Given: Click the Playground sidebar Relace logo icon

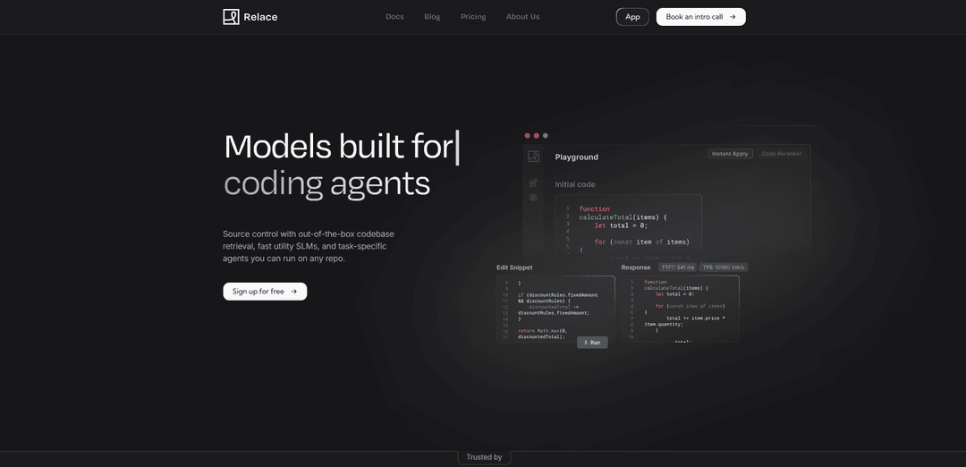Looking at the screenshot, I should pyautogui.click(x=533, y=157).
